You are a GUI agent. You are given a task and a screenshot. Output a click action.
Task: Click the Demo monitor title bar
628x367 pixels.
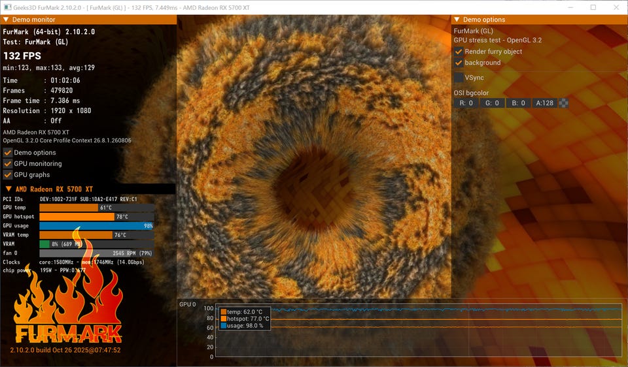(x=88, y=20)
